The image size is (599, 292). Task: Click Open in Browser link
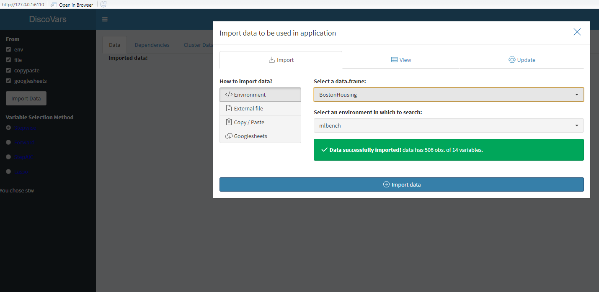tap(72, 5)
